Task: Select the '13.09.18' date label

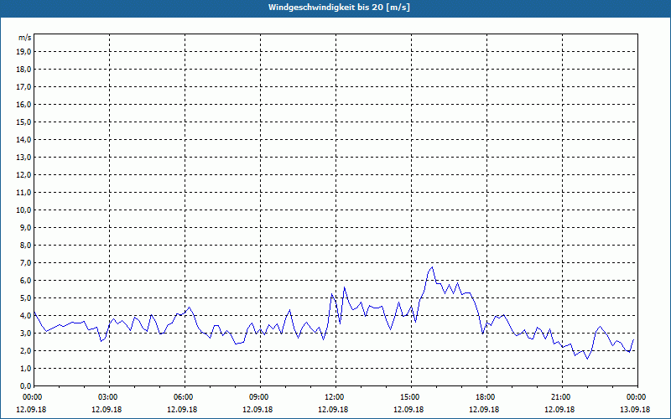Action: tap(636, 409)
